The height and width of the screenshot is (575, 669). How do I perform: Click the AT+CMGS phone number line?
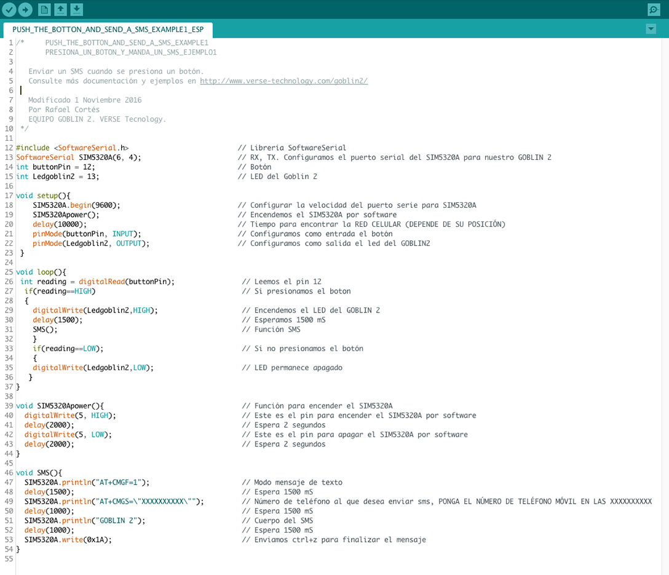[114, 502]
